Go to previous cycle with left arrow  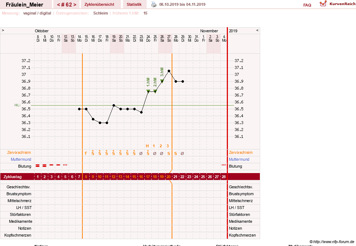(x=58, y=5)
